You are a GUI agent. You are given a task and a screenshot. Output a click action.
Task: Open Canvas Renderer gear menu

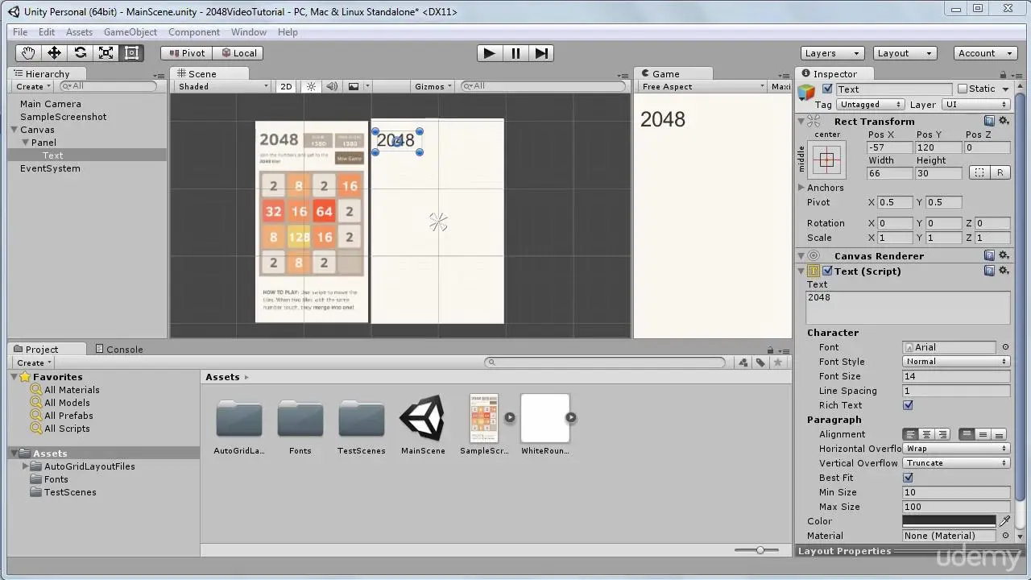(1004, 255)
